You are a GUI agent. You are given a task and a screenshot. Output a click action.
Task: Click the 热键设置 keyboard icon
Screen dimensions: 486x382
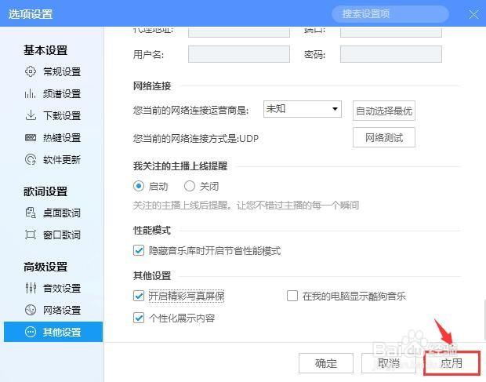[31, 137]
